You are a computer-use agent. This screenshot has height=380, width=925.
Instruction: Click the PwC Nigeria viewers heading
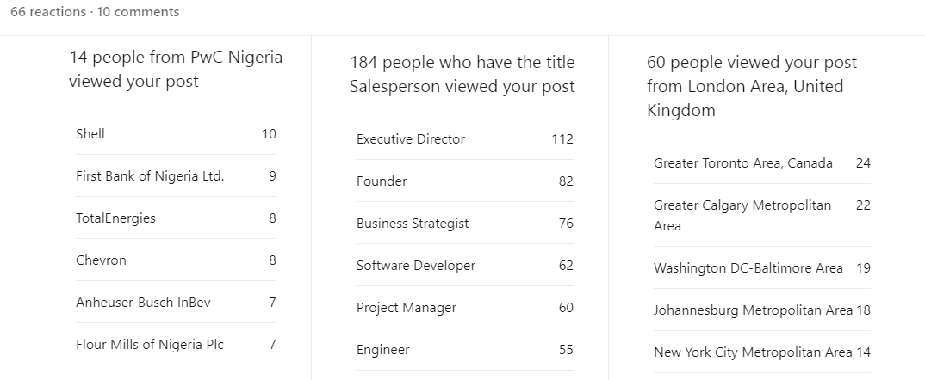click(176, 70)
